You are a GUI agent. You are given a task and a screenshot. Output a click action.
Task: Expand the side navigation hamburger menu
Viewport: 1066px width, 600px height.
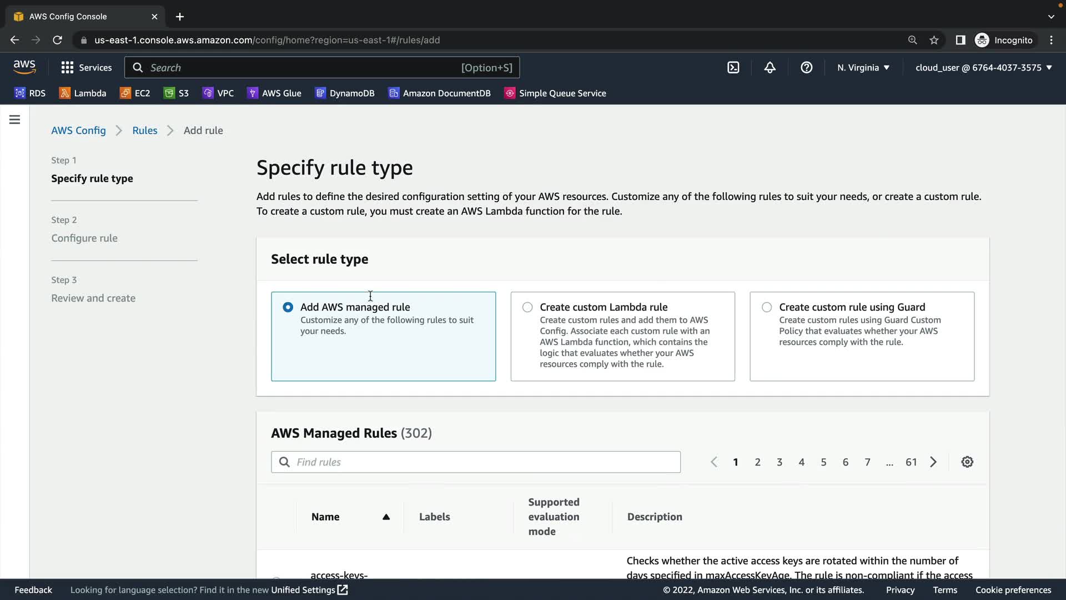pos(15,119)
